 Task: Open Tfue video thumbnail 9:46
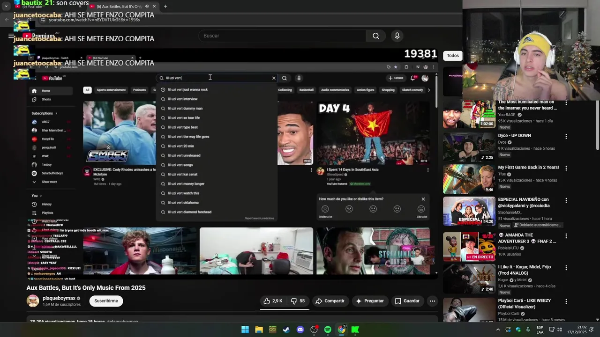(x=469, y=179)
